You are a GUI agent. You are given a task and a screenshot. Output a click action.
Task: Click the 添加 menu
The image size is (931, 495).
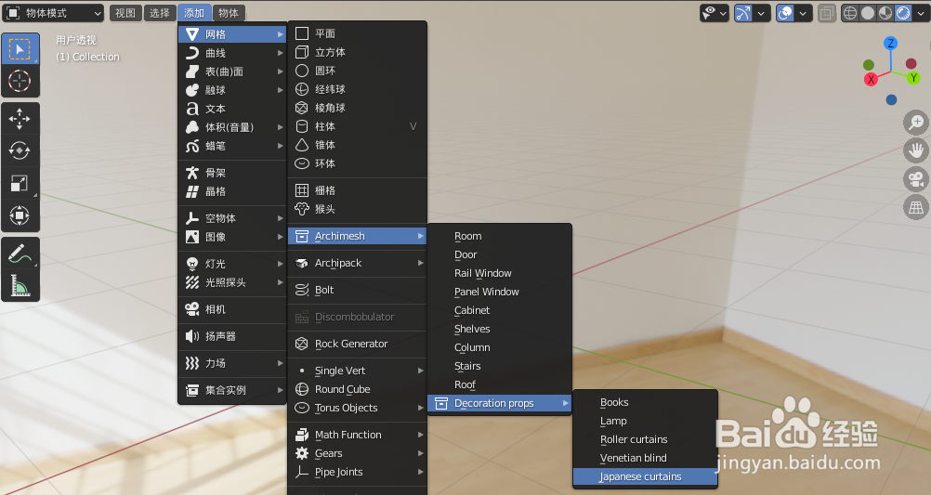click(194, 13)
